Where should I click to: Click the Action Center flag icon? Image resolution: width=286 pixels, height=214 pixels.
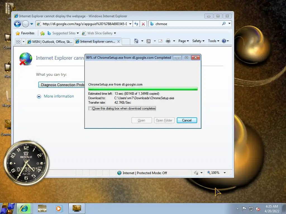244,209
